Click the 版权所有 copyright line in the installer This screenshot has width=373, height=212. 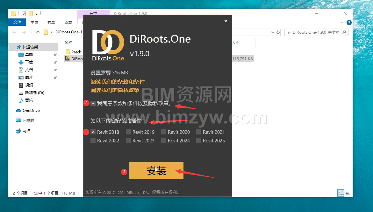point(133,192)
